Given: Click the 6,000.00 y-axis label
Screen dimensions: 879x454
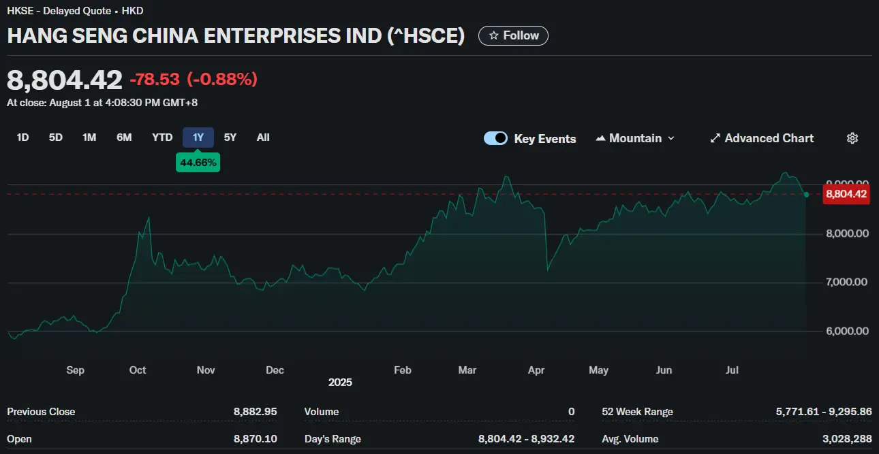Looking at the screenshot, I should tap(847, 331).
